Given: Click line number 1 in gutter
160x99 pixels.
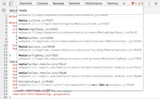Looking at the screenshot, I should (x=6, y=16).
